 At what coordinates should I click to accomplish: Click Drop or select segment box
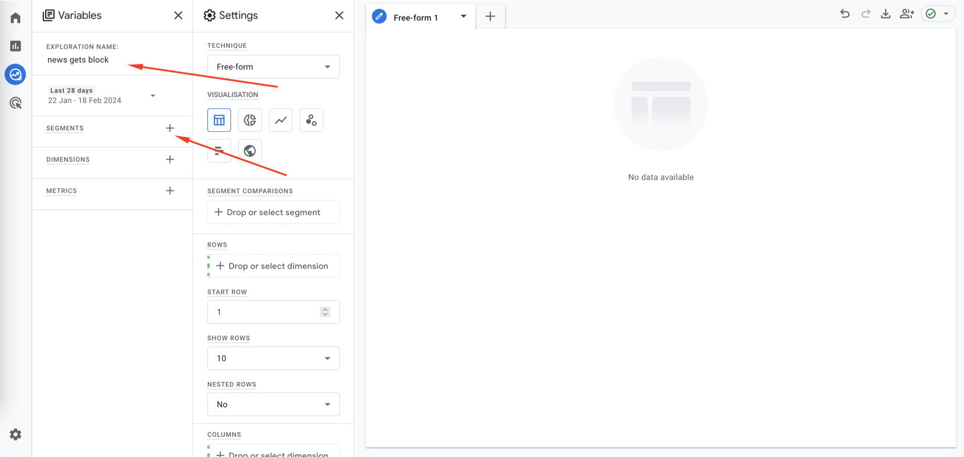274,212
